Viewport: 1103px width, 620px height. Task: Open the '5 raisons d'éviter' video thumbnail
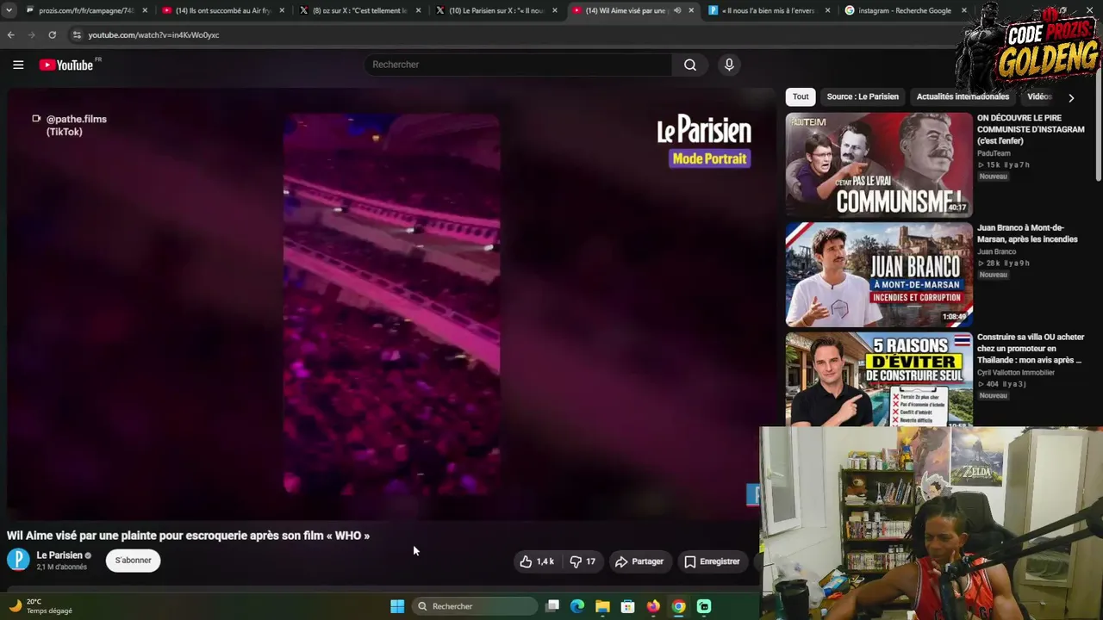pos(879,380)
